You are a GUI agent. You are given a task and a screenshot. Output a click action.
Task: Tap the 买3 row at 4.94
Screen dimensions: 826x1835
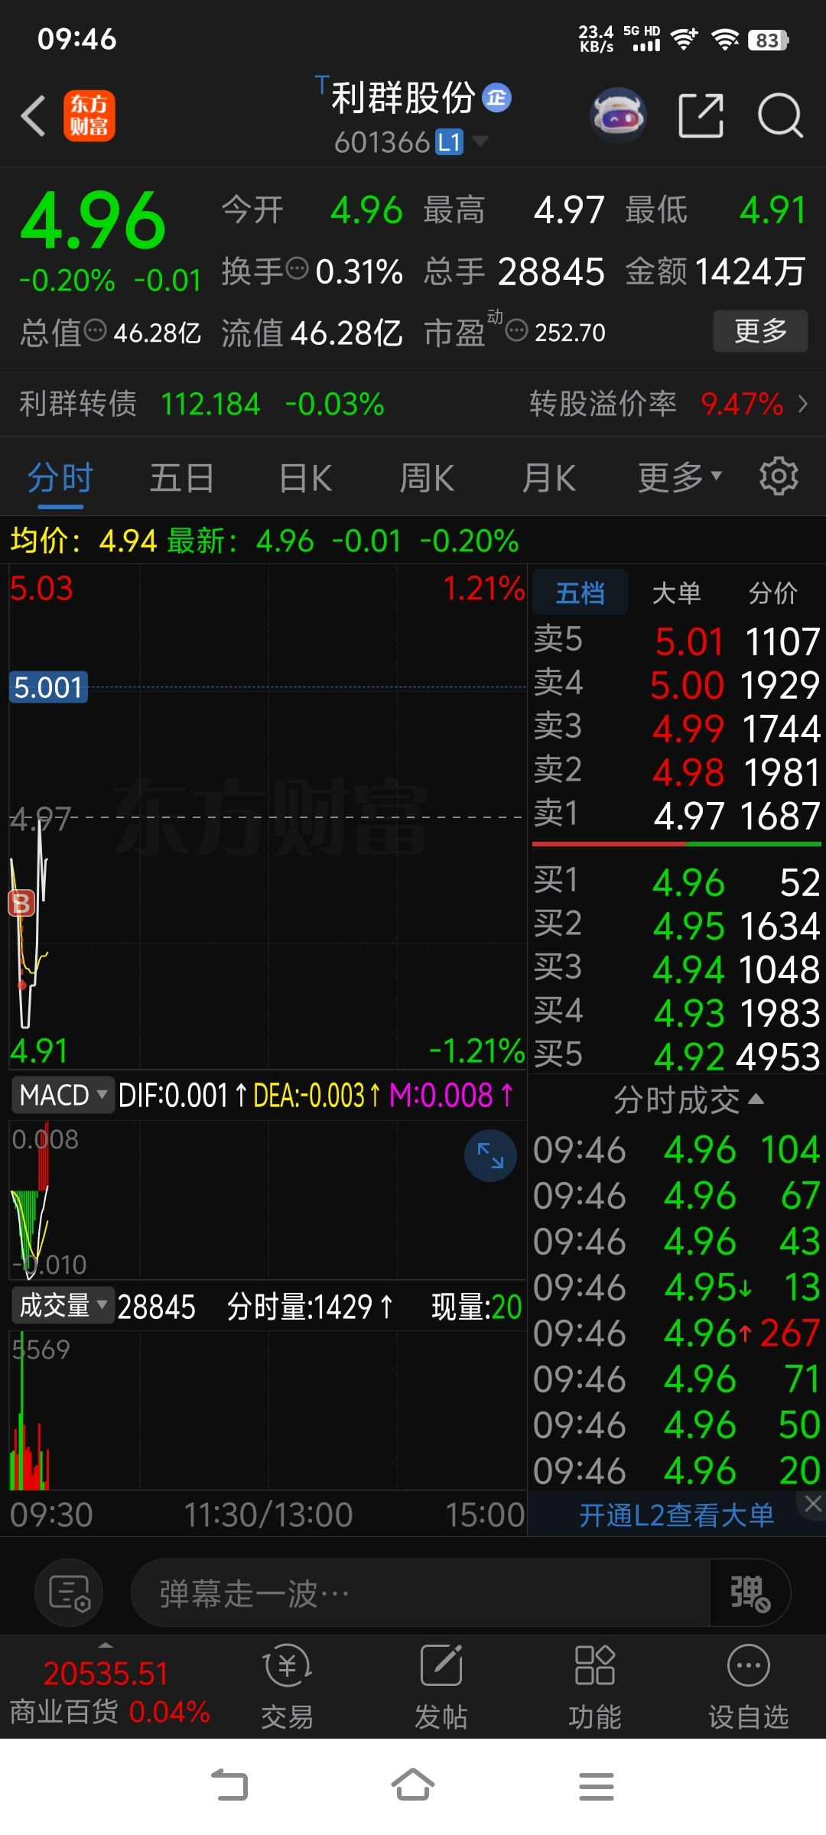(x=677, y=969)
